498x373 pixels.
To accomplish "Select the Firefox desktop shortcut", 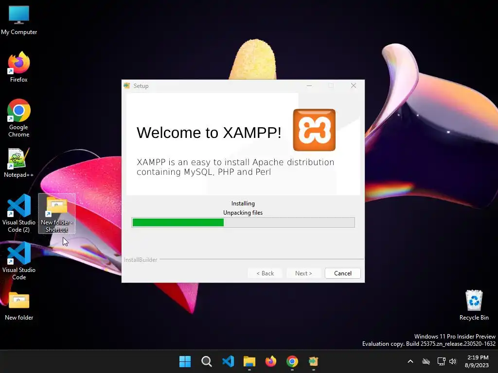I will pyautogui.click(x=19, y=67).
